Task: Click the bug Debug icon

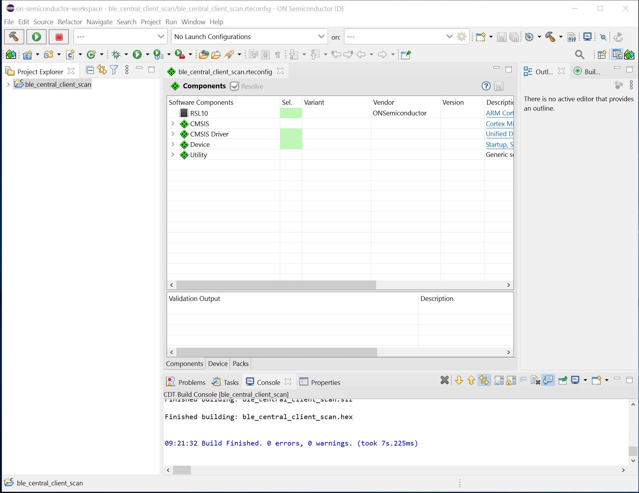Action: click(116, 55)
